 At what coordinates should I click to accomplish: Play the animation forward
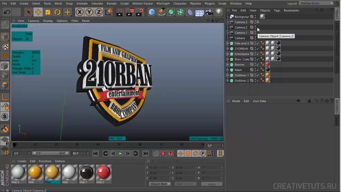click(x=120, y=154)
